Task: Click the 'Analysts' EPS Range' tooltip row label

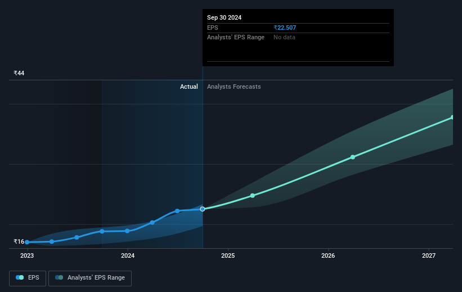Action: point(236,38)
